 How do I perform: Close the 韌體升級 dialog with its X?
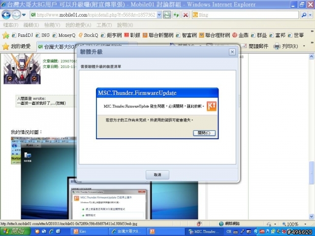(x=232, y=52)
